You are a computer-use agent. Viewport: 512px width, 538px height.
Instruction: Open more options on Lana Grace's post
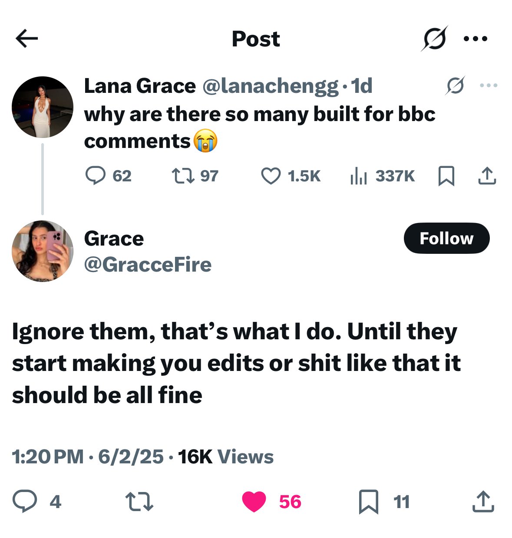coord(489,85)
